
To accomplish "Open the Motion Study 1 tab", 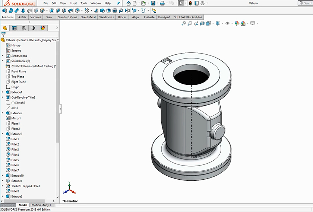I will tap(41, 205).
